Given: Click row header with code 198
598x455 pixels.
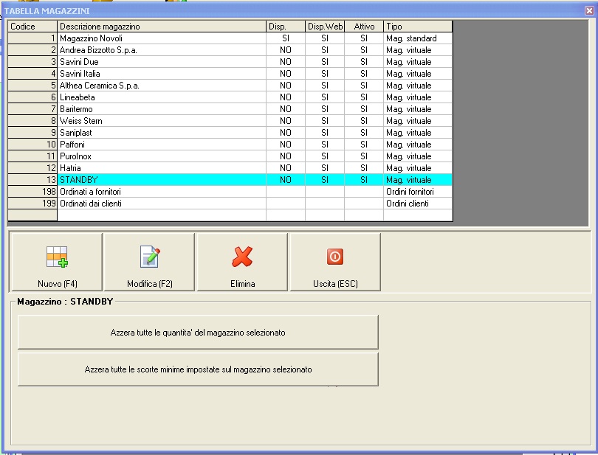Looking at the screenshot, I should click(x=32, y=192).
